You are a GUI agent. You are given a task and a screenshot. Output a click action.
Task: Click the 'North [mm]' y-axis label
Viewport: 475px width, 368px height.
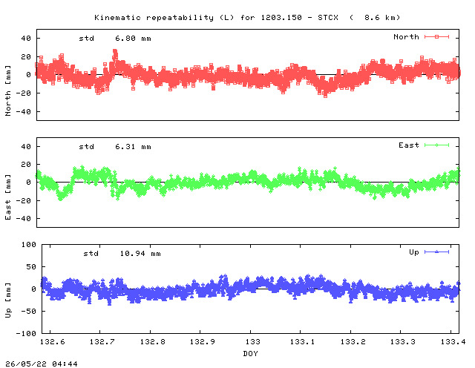(8, 91)
